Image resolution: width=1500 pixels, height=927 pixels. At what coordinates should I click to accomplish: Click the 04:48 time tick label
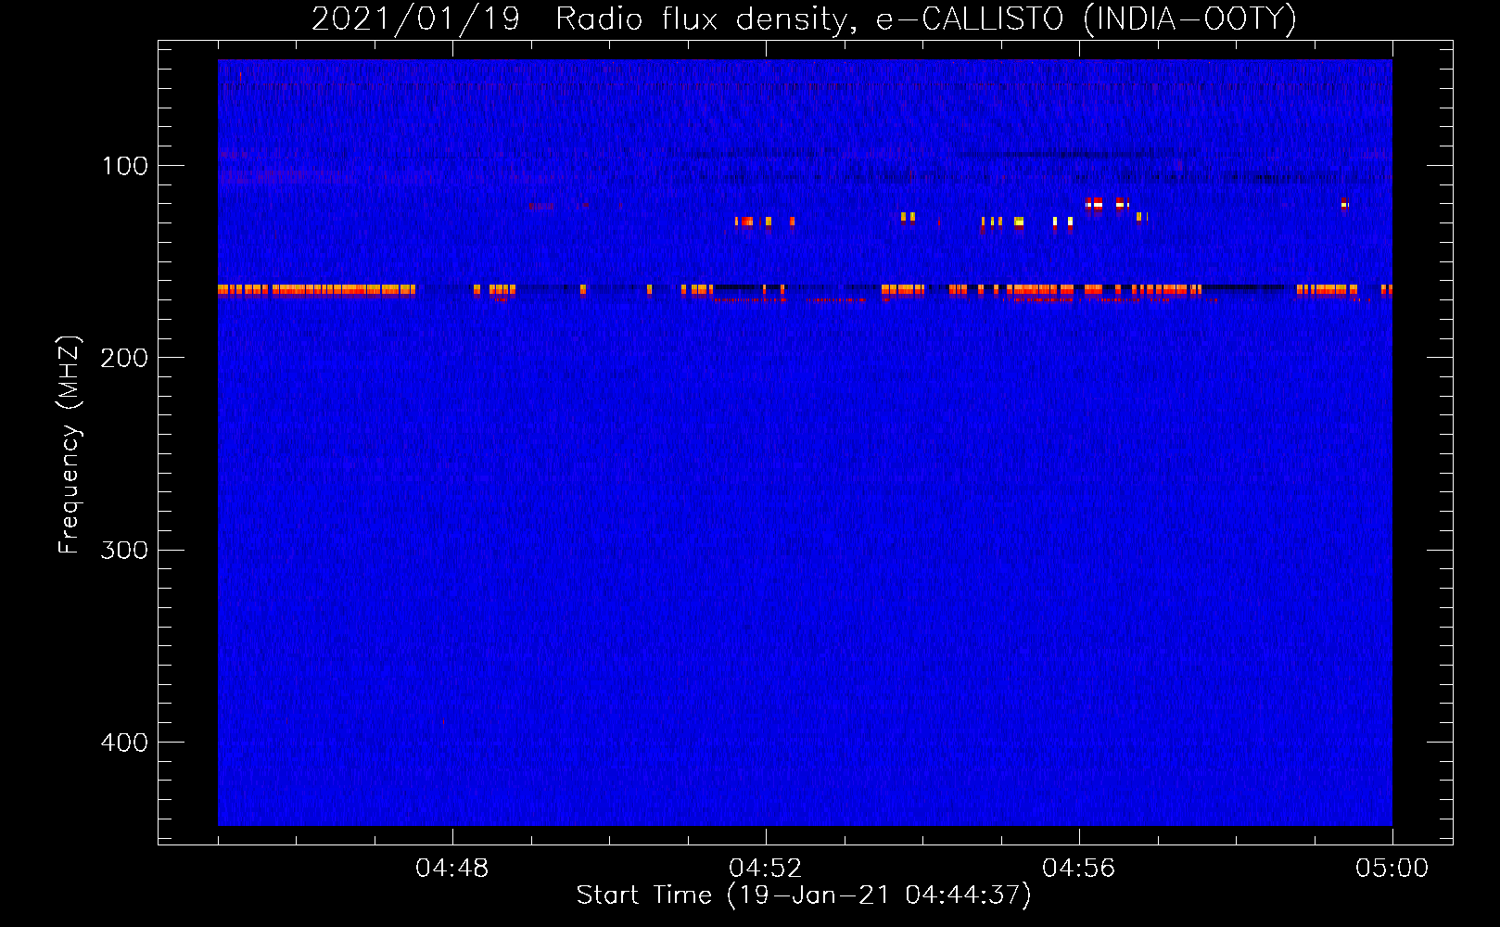tap(452, 869)
